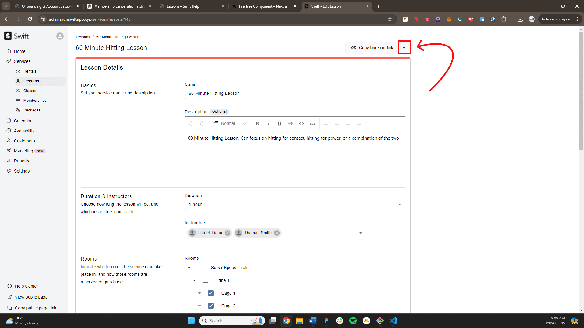Image resolution: width=584 pixels, height=328 pixels.
Task: Toggle the Cage 1 room checkbox
Action: 210,293
